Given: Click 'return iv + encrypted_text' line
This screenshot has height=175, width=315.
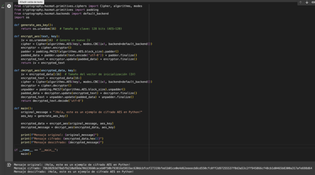Looking at the screenshot, I should click(43, 63).
